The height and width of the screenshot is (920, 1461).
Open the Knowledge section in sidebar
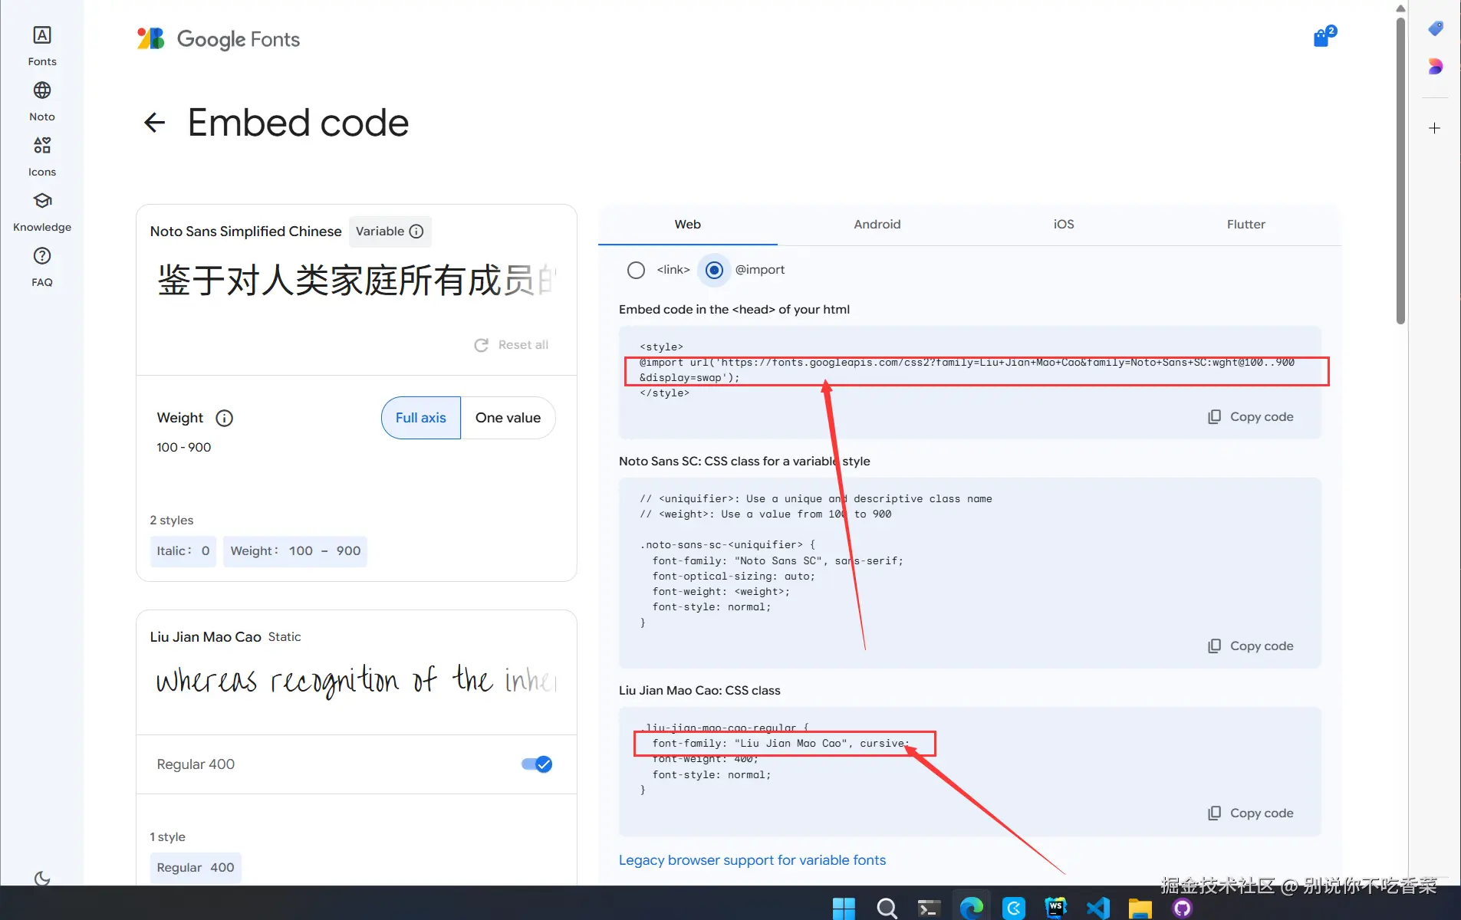click(x=42, y=211)
